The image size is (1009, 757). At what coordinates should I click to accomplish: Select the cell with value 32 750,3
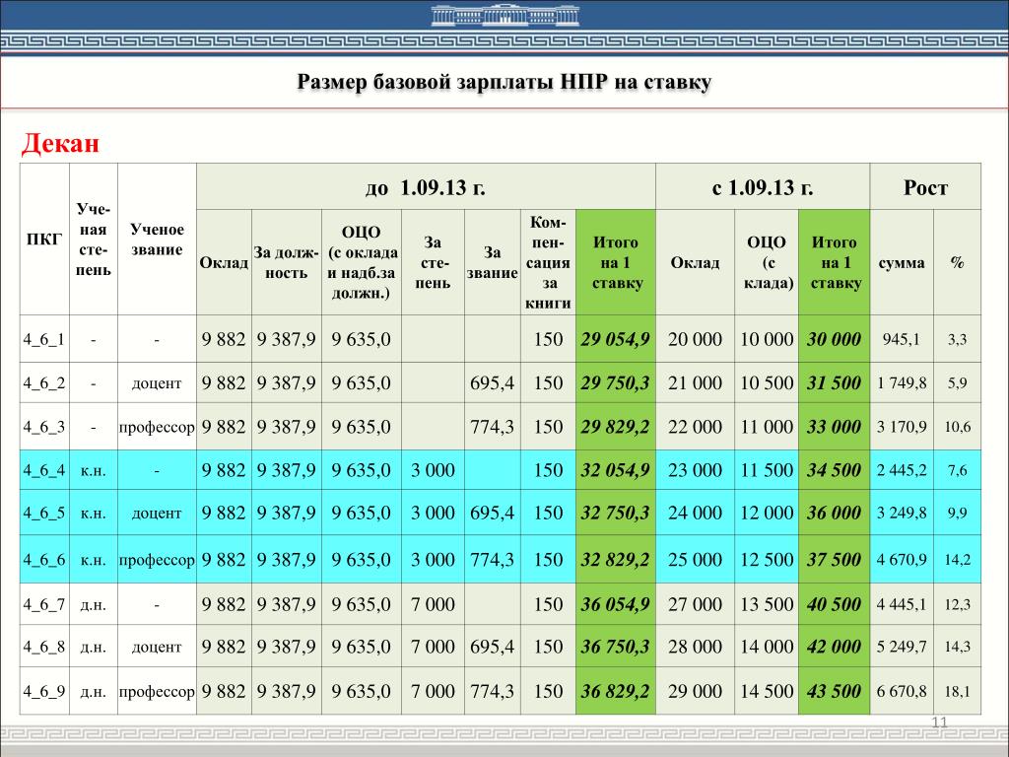click(615, 513)
